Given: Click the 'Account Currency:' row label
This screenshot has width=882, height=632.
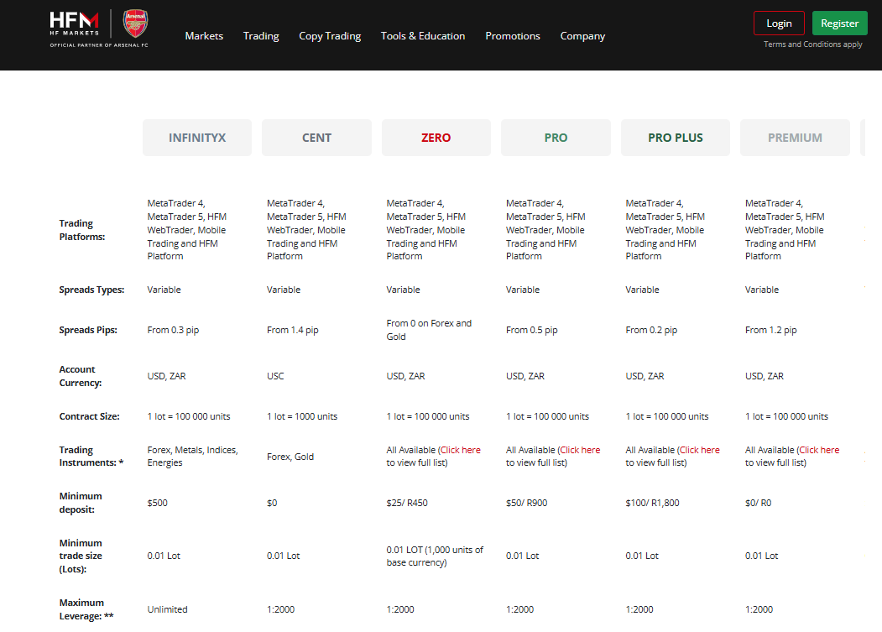Looking at the screenshot, I should [x=81, y=376].
